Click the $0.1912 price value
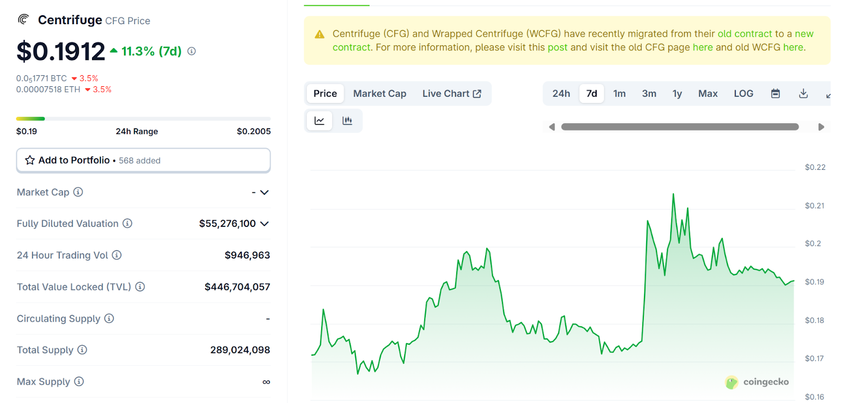 point(61,51)
